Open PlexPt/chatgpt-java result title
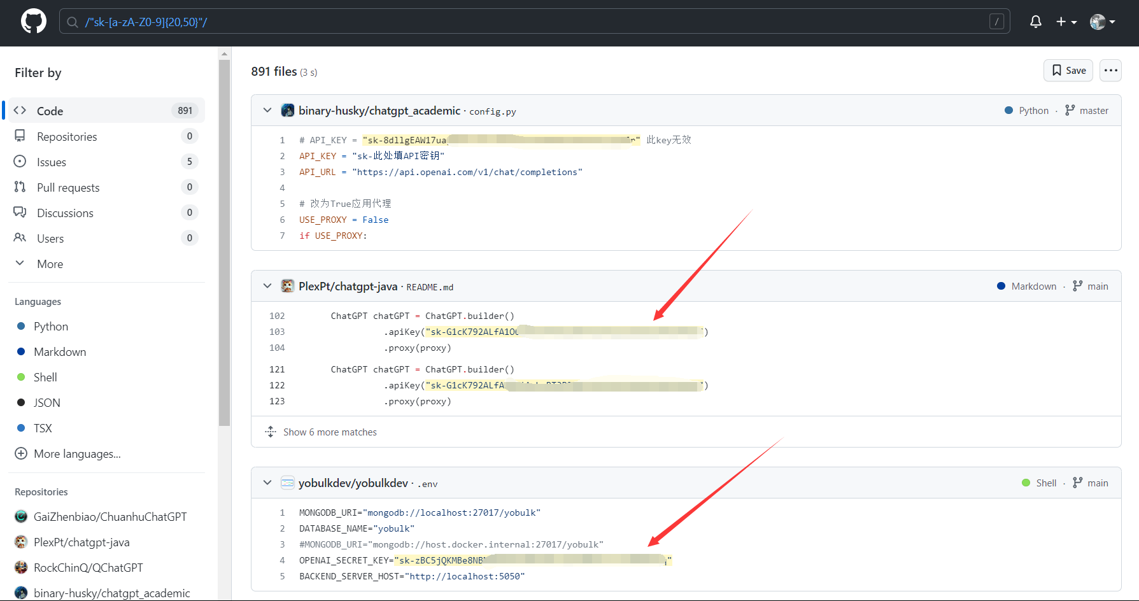 coord(348,286)
